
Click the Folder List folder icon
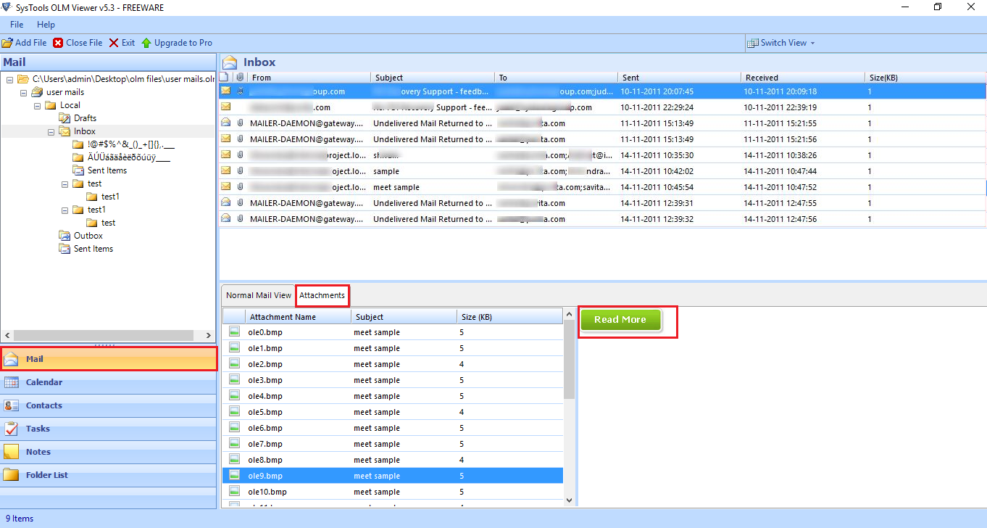[x=12, y=475]
